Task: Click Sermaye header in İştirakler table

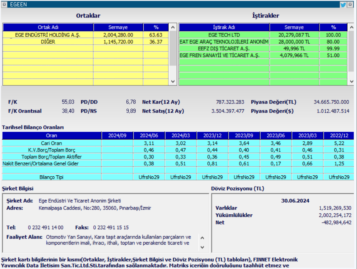Action: [x=294, y=27]
